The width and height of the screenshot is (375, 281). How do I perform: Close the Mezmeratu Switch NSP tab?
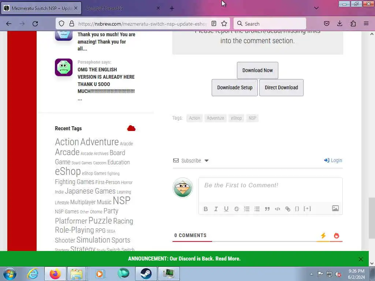(x=75, y=8)
